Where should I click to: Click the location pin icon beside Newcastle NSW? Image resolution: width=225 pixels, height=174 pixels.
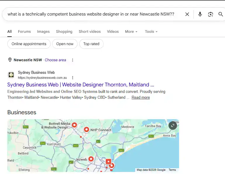click(10, 60)
